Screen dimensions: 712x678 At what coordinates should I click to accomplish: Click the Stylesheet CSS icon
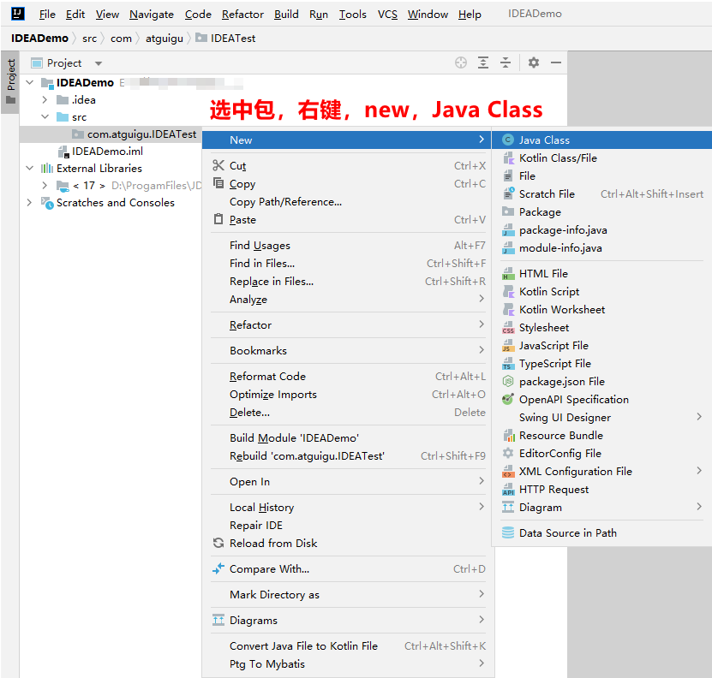[x=508, y=328]
